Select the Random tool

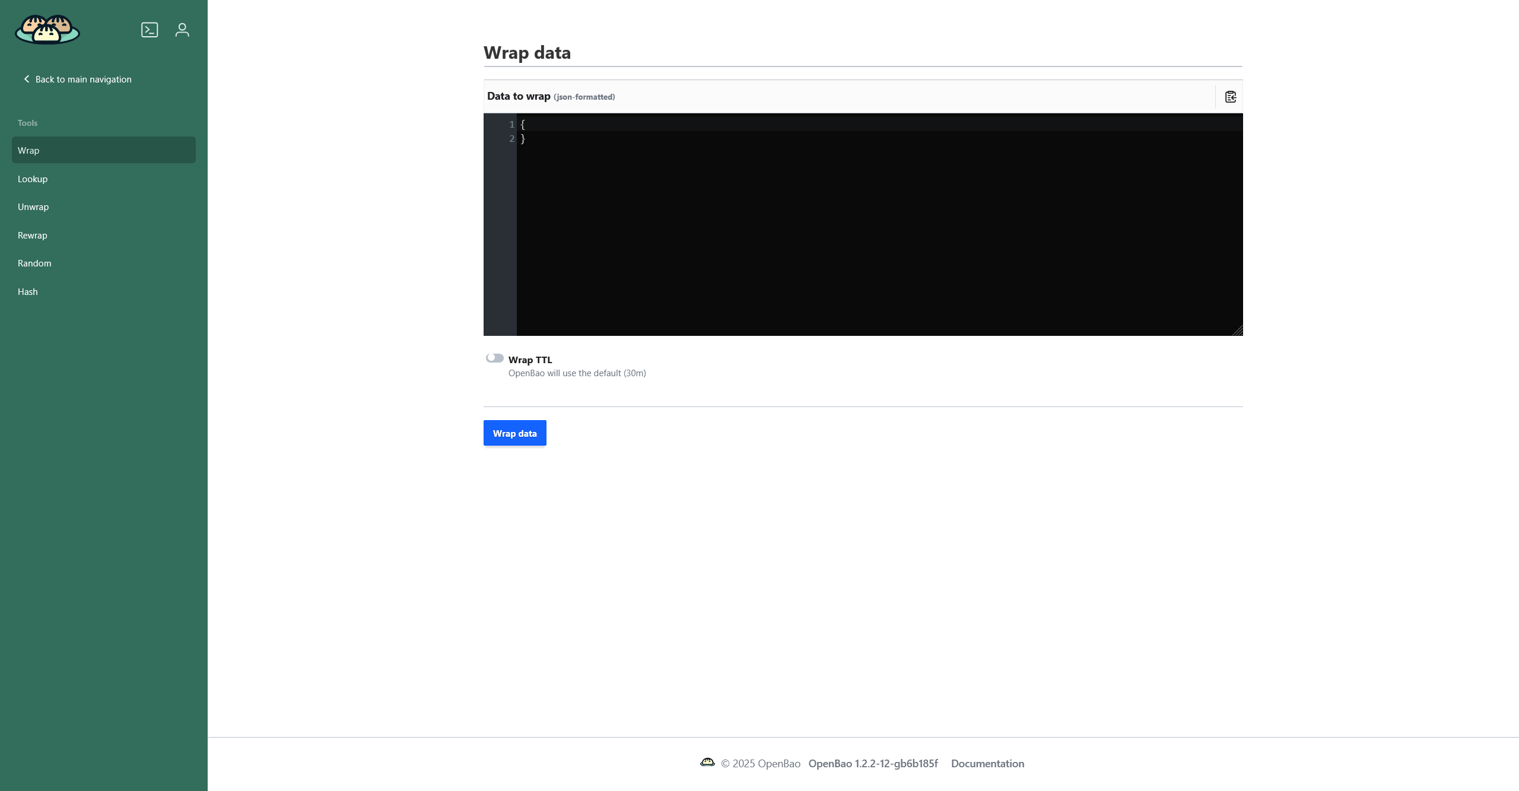coord(34,263)
